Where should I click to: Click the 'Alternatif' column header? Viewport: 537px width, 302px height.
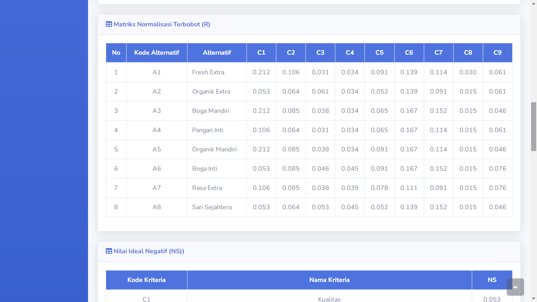click(x=217, y=53)
